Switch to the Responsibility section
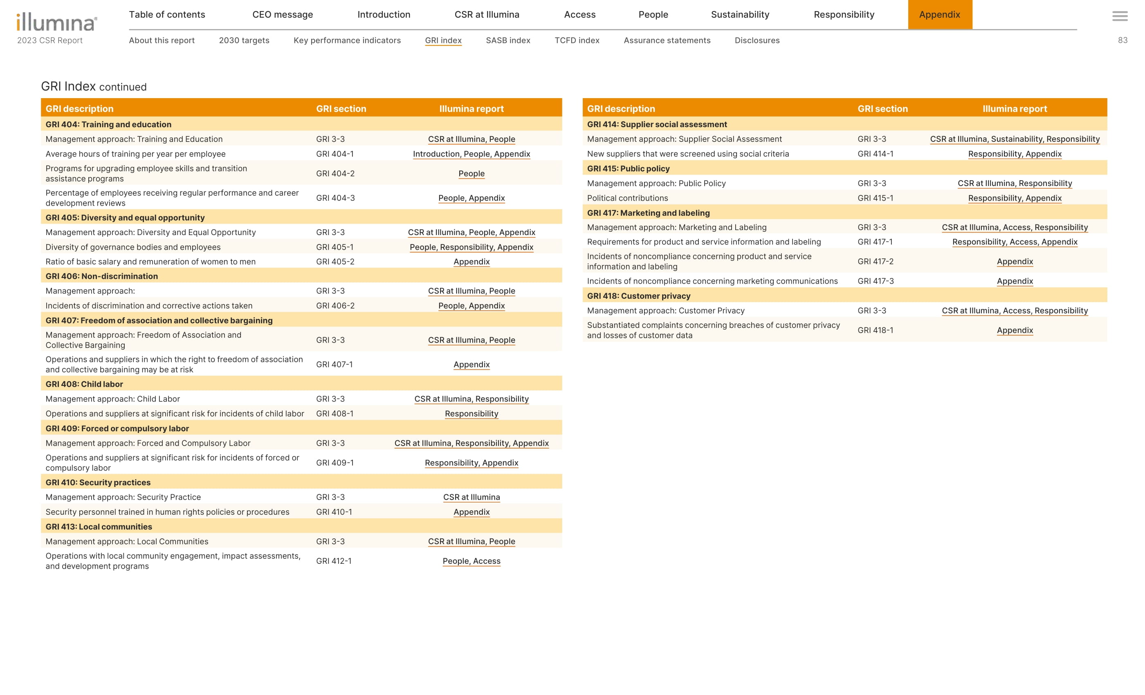This screenshot has width=1145, height=695. click(844, 14)
